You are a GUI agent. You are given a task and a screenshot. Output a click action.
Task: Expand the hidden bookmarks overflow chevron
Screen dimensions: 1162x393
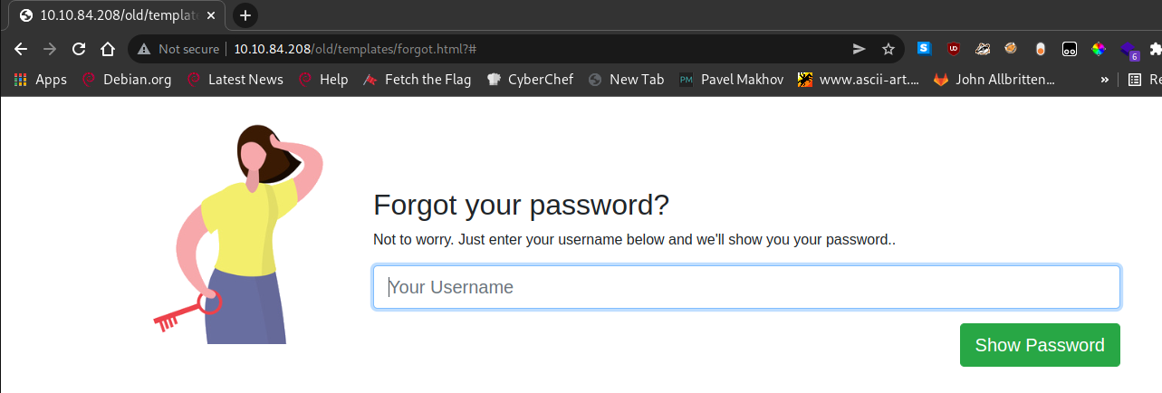pyautogui.click(x=1104, y=80)
